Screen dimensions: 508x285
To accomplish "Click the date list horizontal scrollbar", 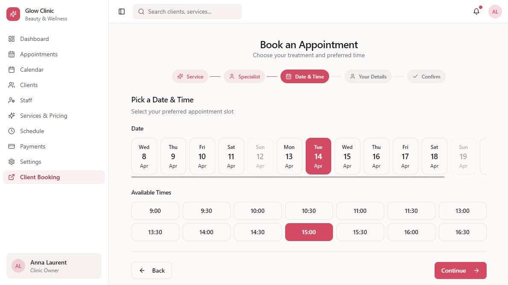I will 288,177.
